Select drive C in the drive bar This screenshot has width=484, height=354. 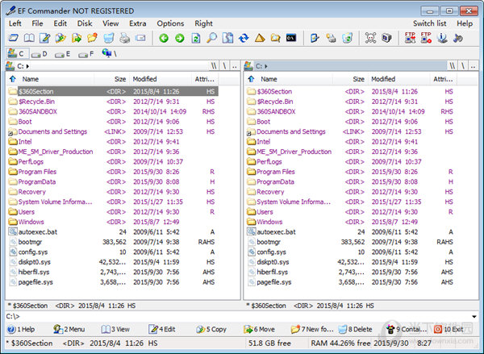[x=18, y=54]
